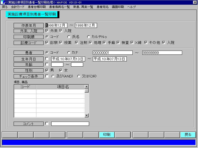Image resolution: width=198 pixels, height=148 pixels.
Task: Toggle the 外来 checkbox
Action: (x=47, y=31)
